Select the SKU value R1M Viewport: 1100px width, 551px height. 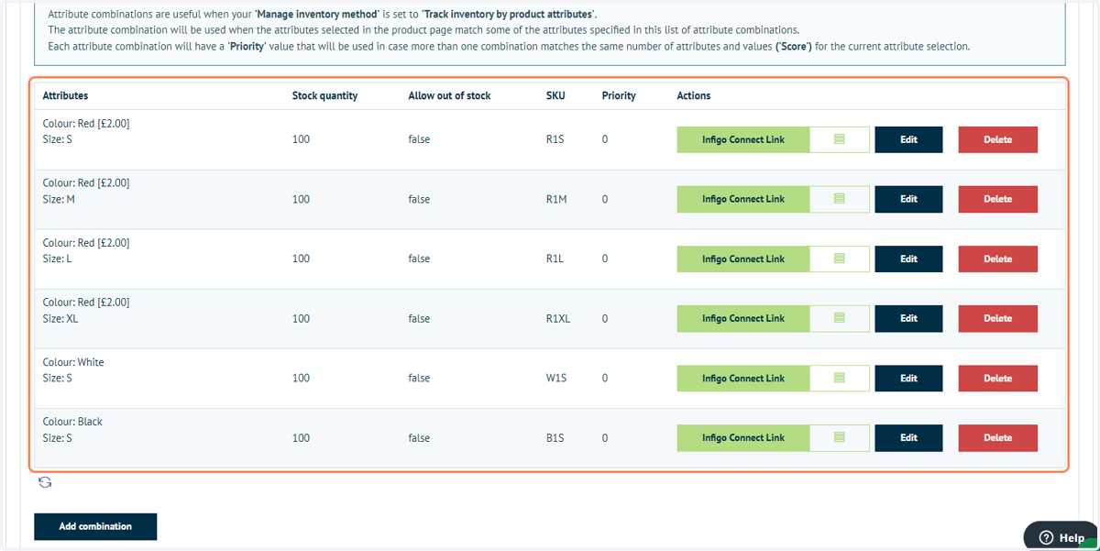pos(556,199)
